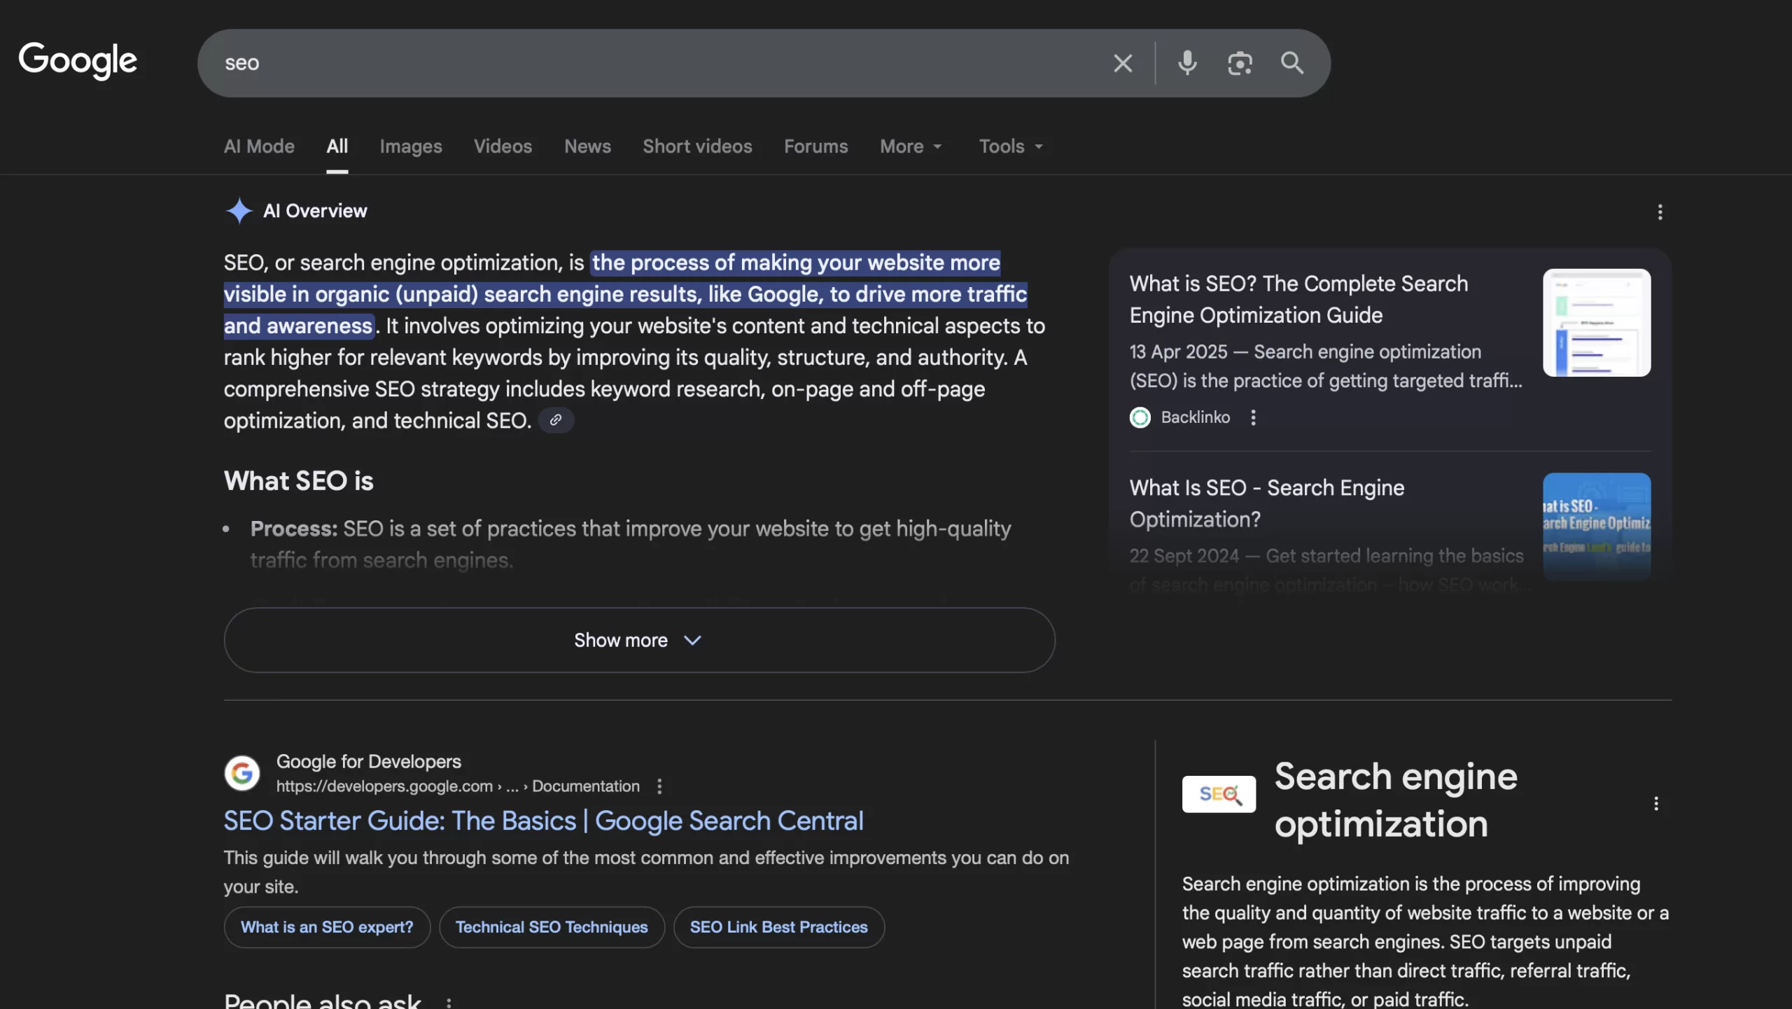Switch to the AI Mode tab

pyautogui.click(x=259, y=146)
